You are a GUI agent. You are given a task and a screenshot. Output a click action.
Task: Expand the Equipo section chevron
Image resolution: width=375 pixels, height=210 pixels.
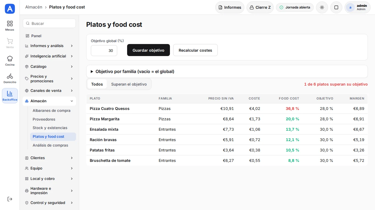[72, 168]
